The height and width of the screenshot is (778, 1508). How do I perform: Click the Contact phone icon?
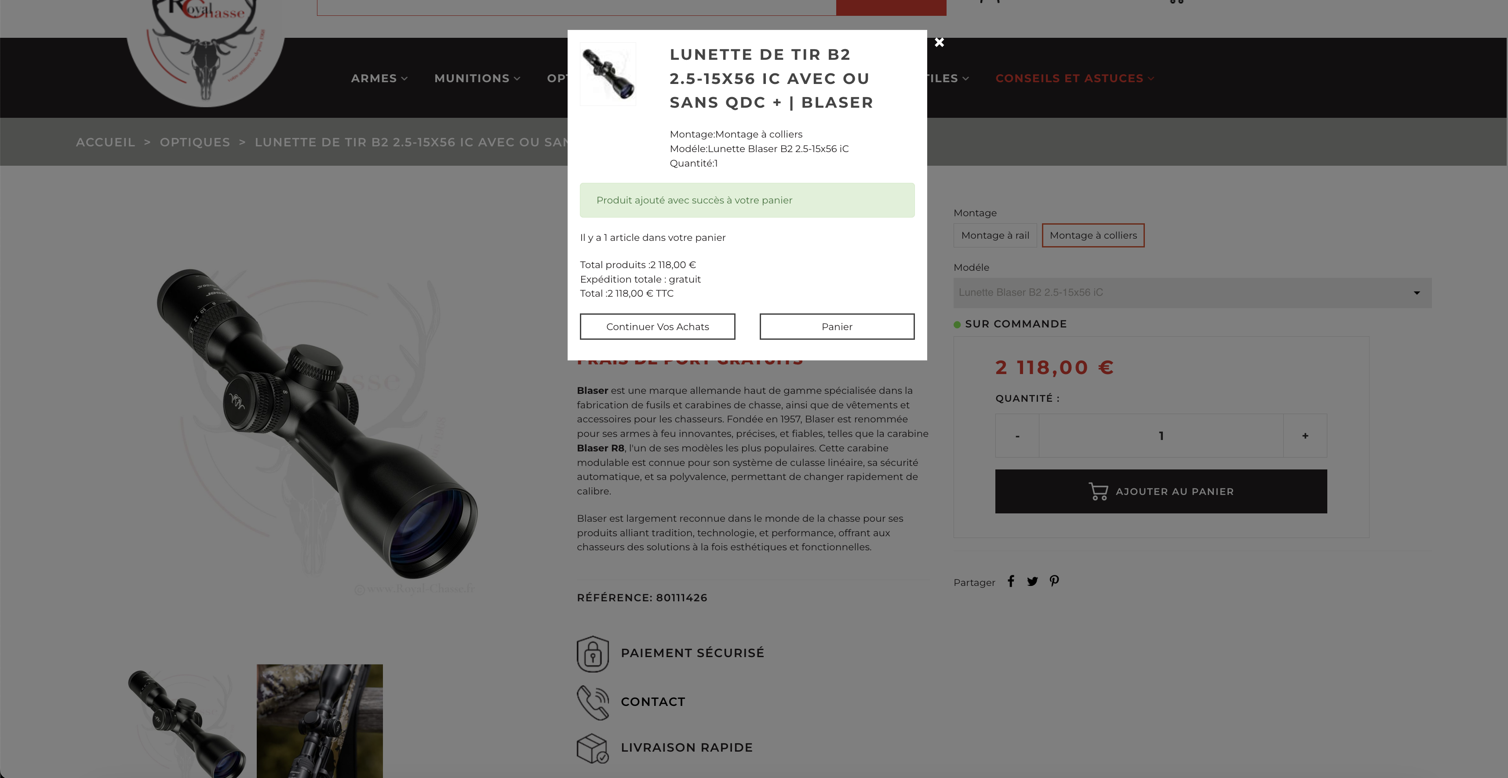[x=593, y=702]
